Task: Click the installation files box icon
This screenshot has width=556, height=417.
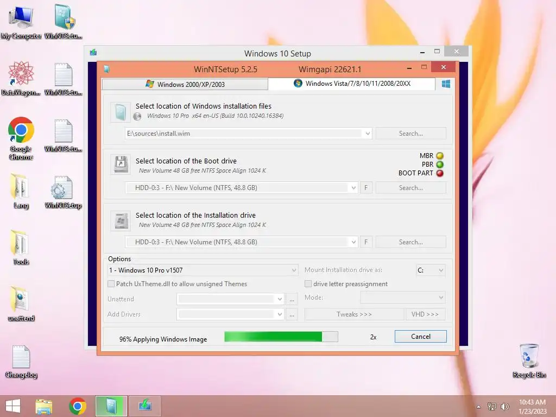Action: pyautogui.click(x=120, y=112)
